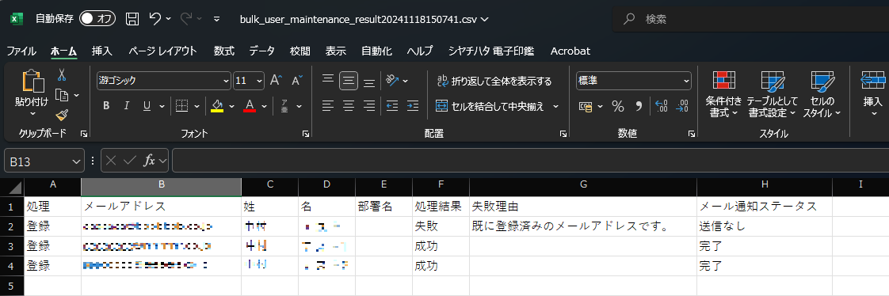The width and height of the screenshot is (889, 296).
Task: Click セルを結合して中央揃え button
Action: tap(490, 106)
